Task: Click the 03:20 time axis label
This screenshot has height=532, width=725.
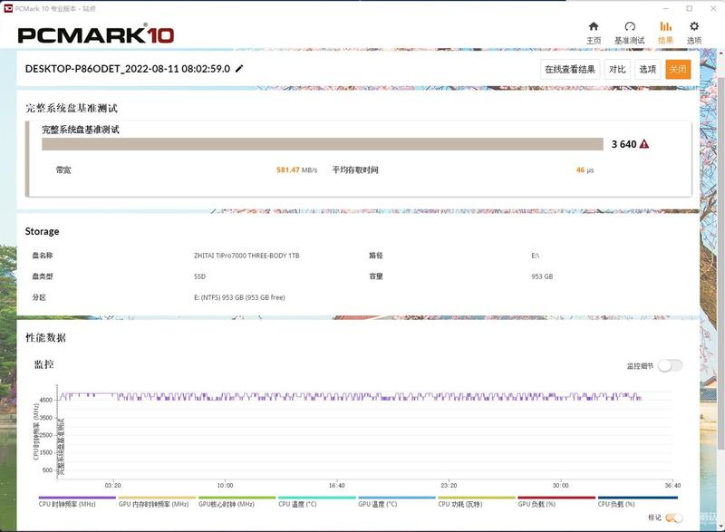Action: [x=112, y=485]
